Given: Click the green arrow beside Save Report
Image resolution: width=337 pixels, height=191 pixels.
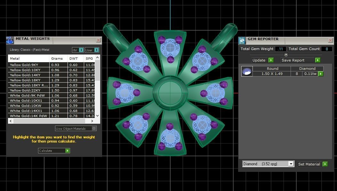Looking at the screenshot, I should tap(318, 60).
